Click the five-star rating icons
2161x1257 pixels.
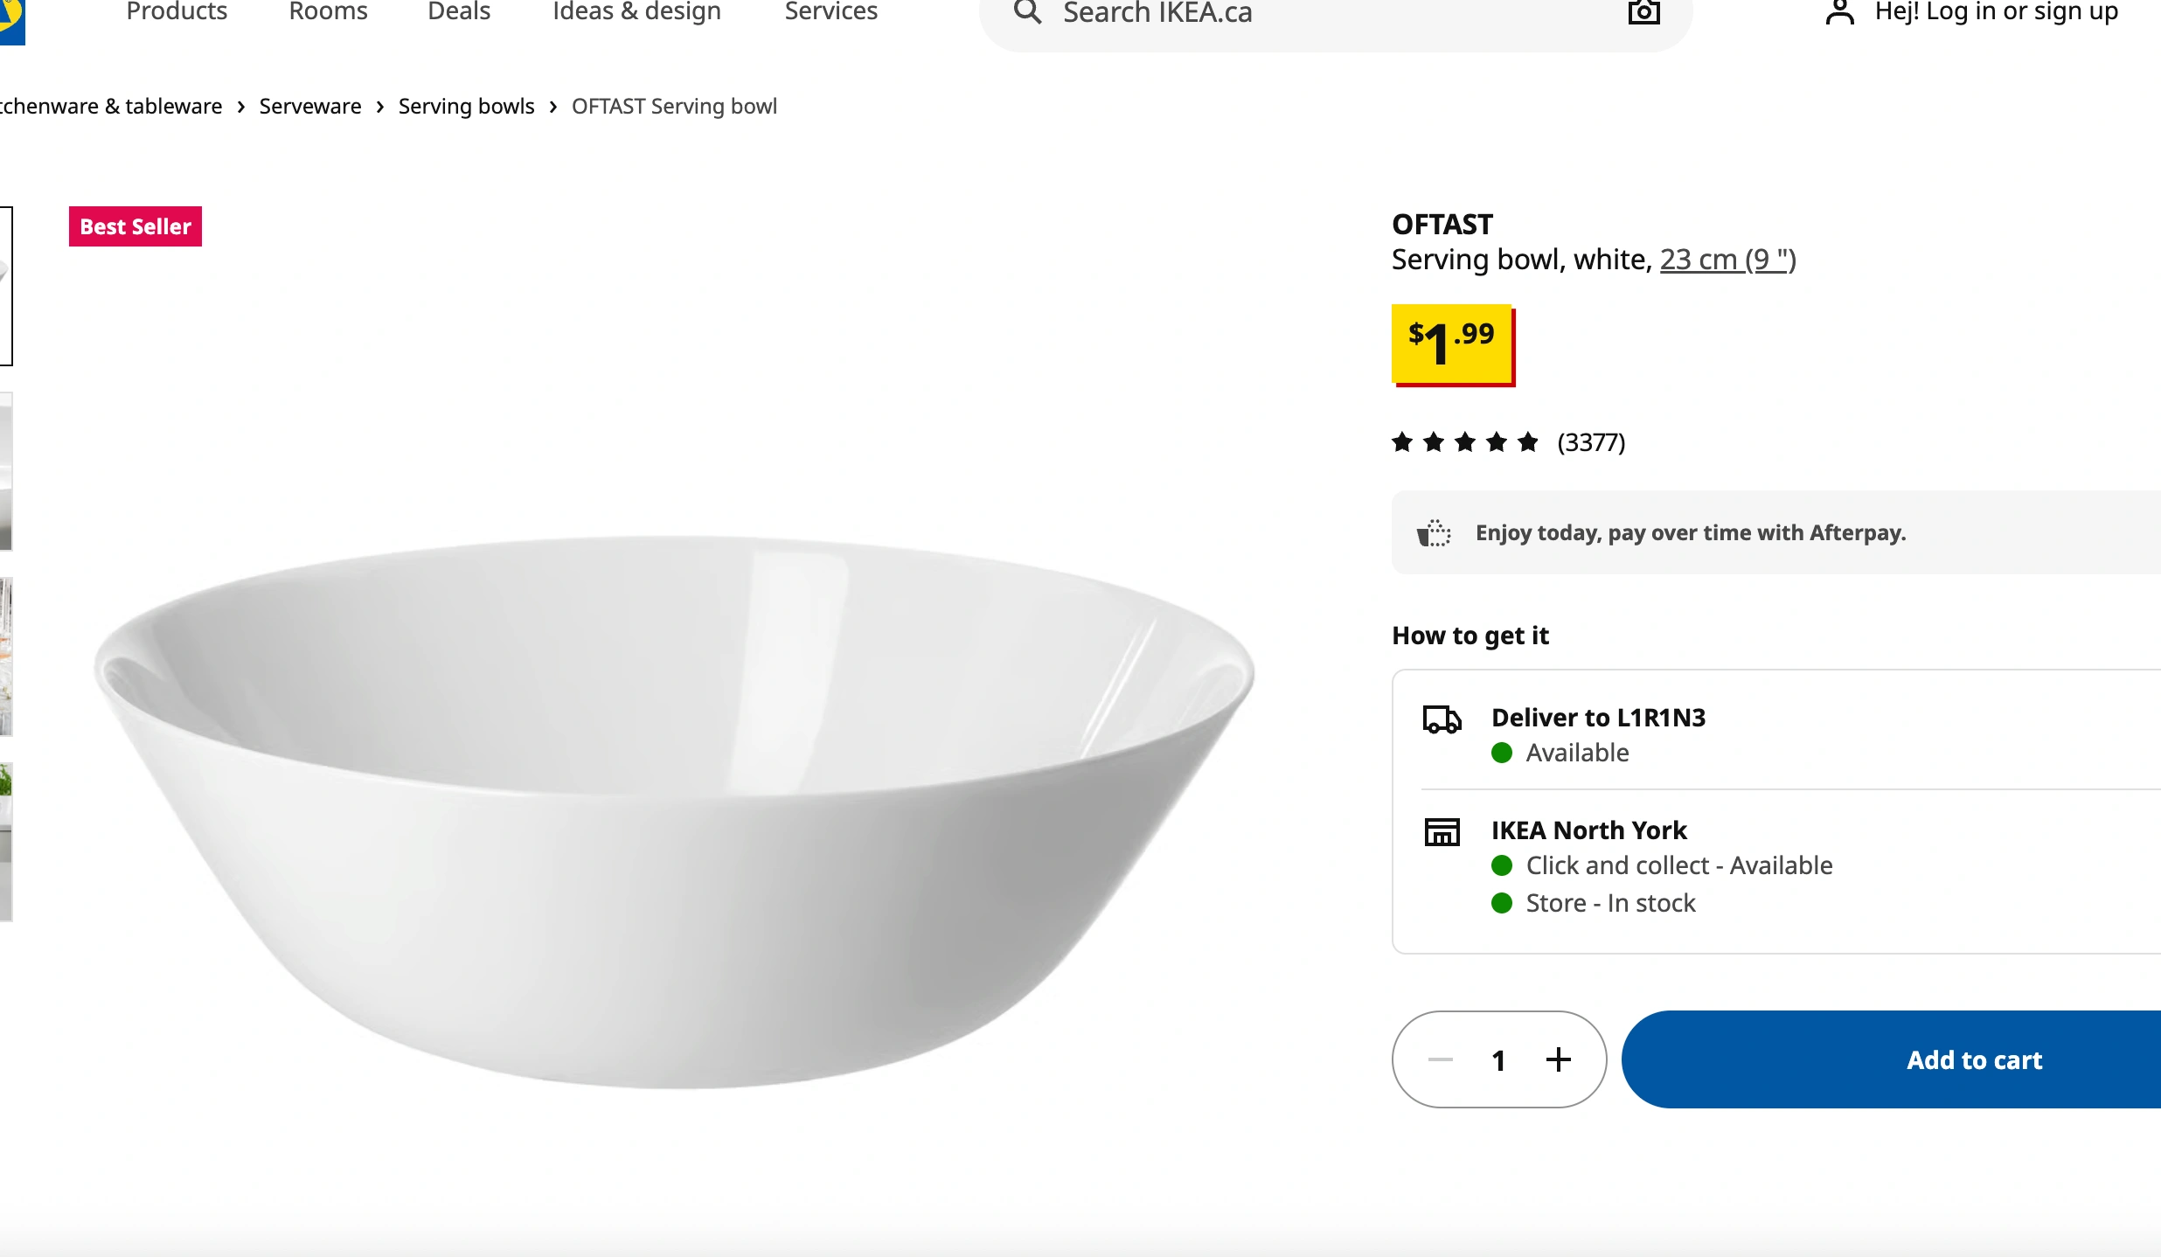click(1465, 442)
